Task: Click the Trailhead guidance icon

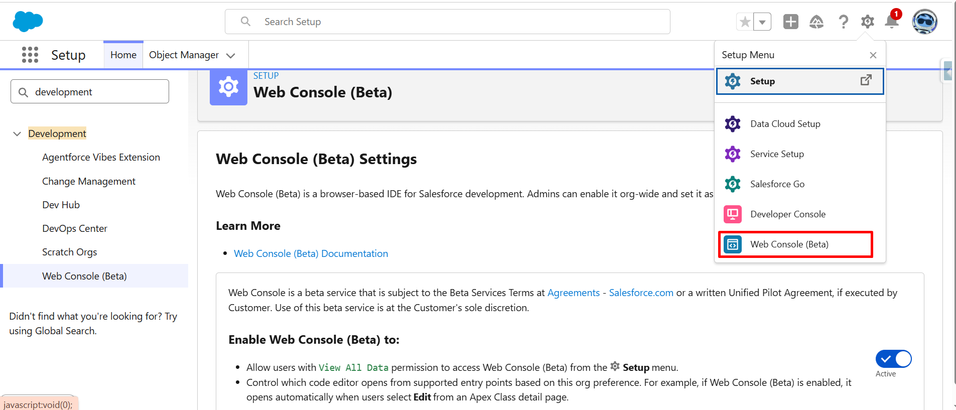Action: (x=816, y=22)
